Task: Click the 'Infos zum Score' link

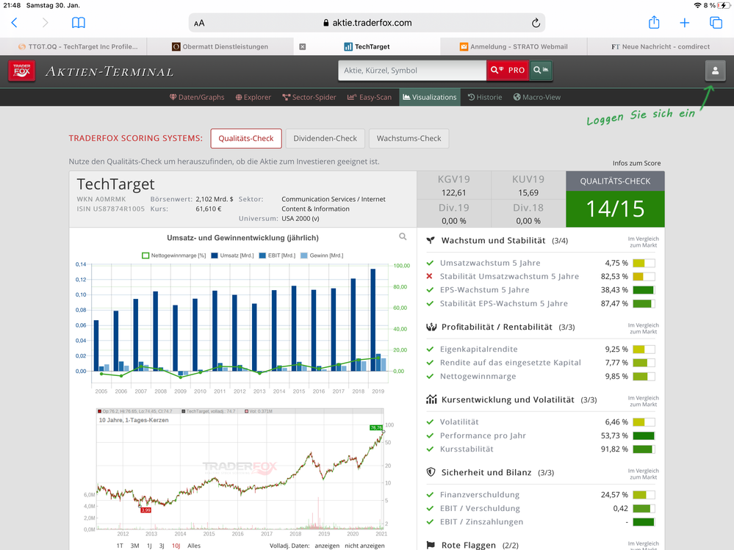Action: pos(636,163)
